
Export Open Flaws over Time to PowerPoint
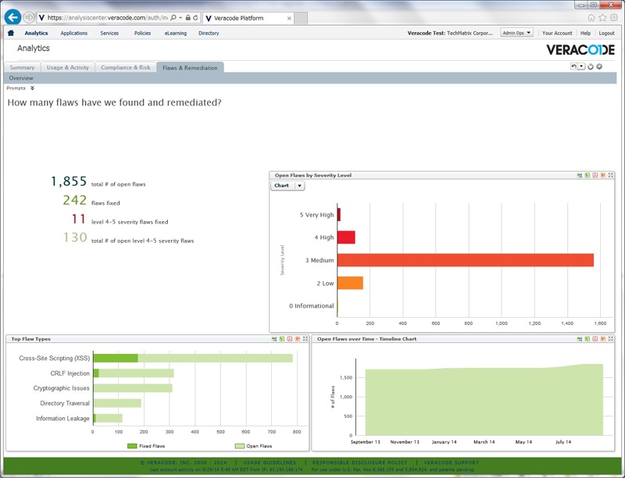pyautogui.click(x=602, y=339)
